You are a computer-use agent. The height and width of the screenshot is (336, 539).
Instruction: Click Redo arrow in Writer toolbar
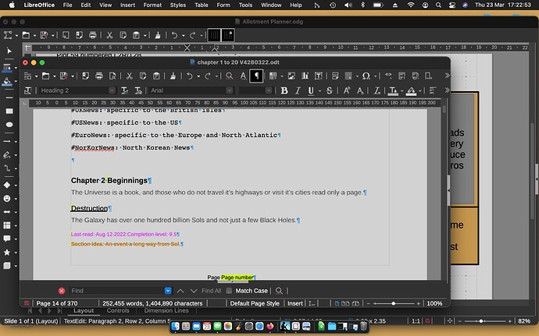[208, 76]
